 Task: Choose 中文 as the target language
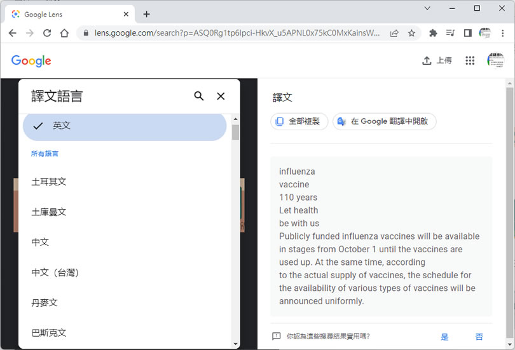[40, 242]
